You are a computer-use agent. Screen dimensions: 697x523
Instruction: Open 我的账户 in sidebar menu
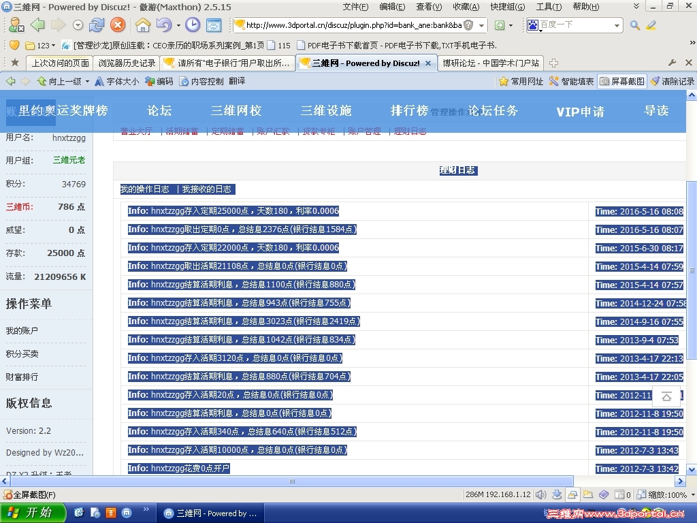pos(22,330)
